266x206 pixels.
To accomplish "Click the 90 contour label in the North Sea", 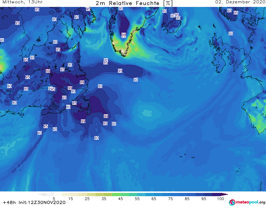I will [231, 33].
